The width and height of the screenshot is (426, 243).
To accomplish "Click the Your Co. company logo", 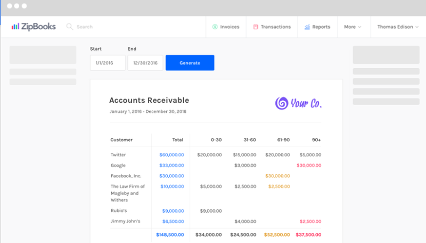I will [298, 103].
